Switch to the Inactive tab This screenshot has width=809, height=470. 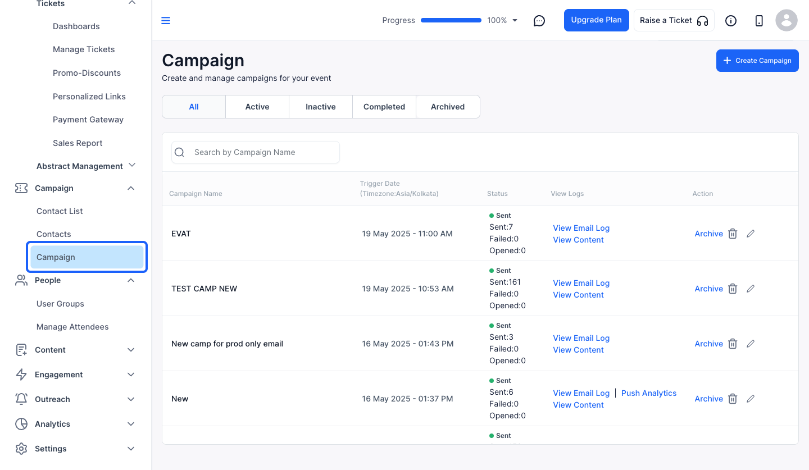pyautogui.click(x=321, y=107)
